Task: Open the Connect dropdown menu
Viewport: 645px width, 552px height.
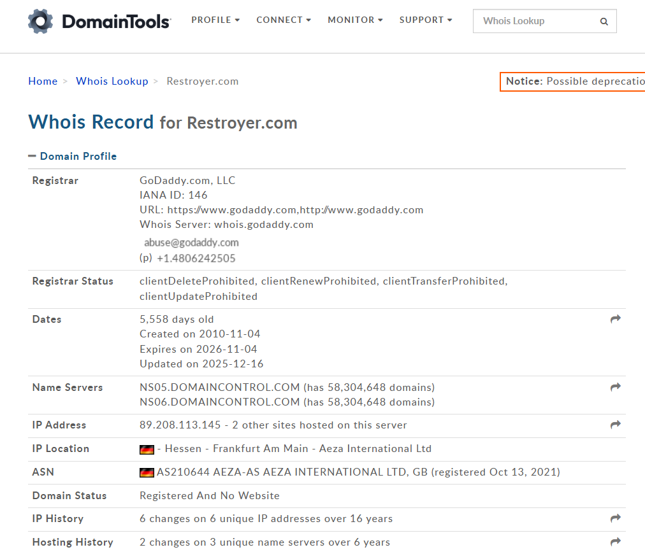Action: tap(284, 20)
